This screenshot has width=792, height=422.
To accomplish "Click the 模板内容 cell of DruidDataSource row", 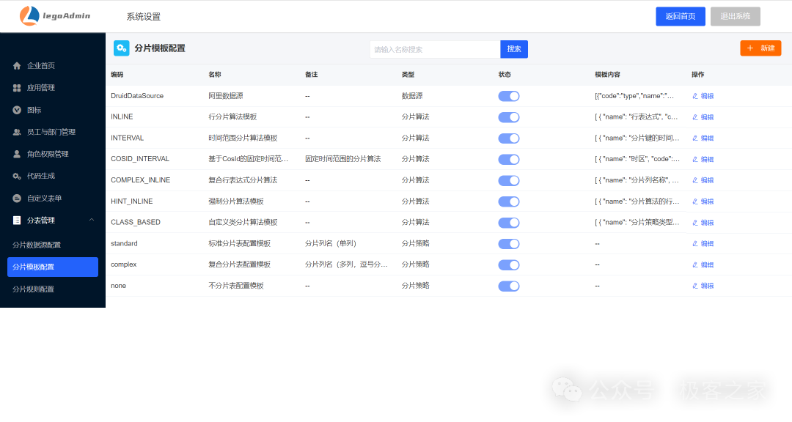I will click(x=634, y=96).
